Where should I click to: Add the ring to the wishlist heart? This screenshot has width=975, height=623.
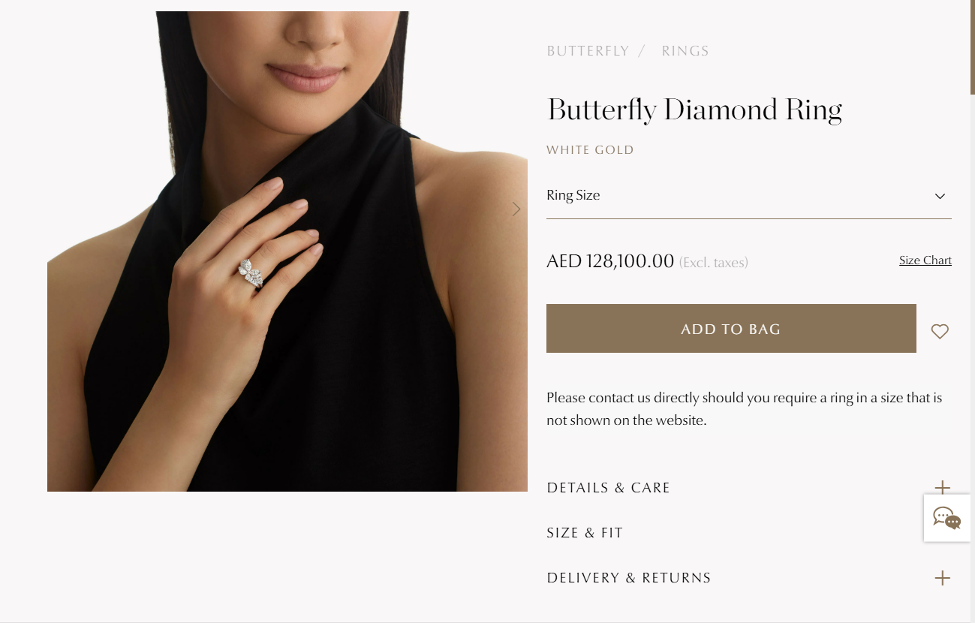tap(940, 331)
